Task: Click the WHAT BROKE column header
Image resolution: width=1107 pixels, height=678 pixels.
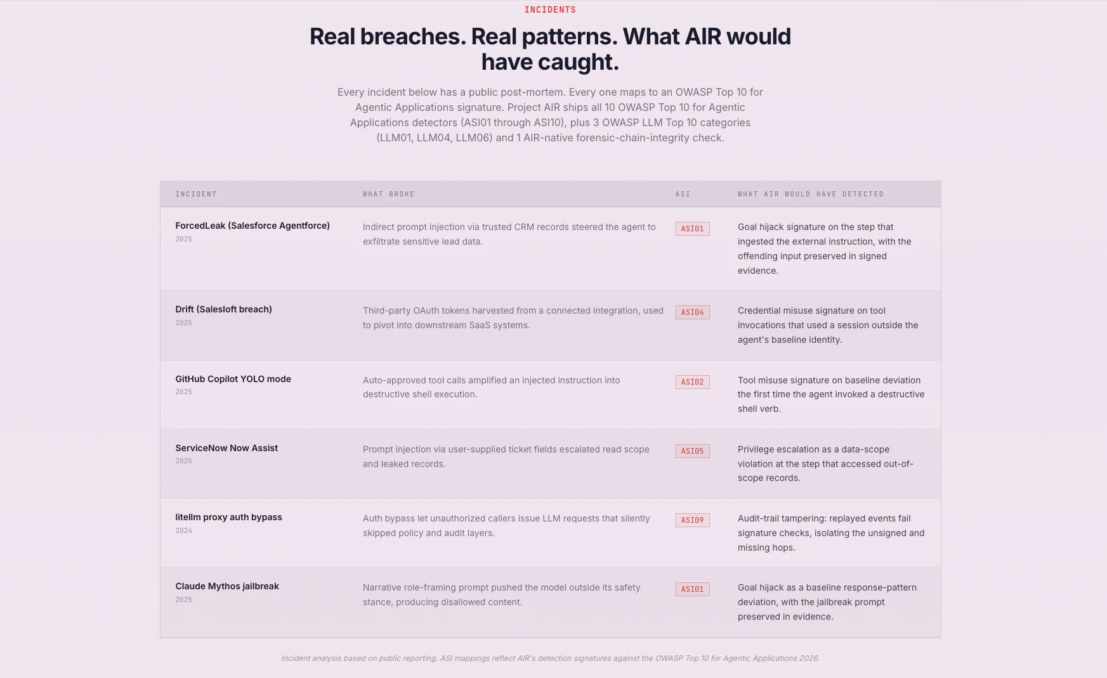Action: pos(388,194)
